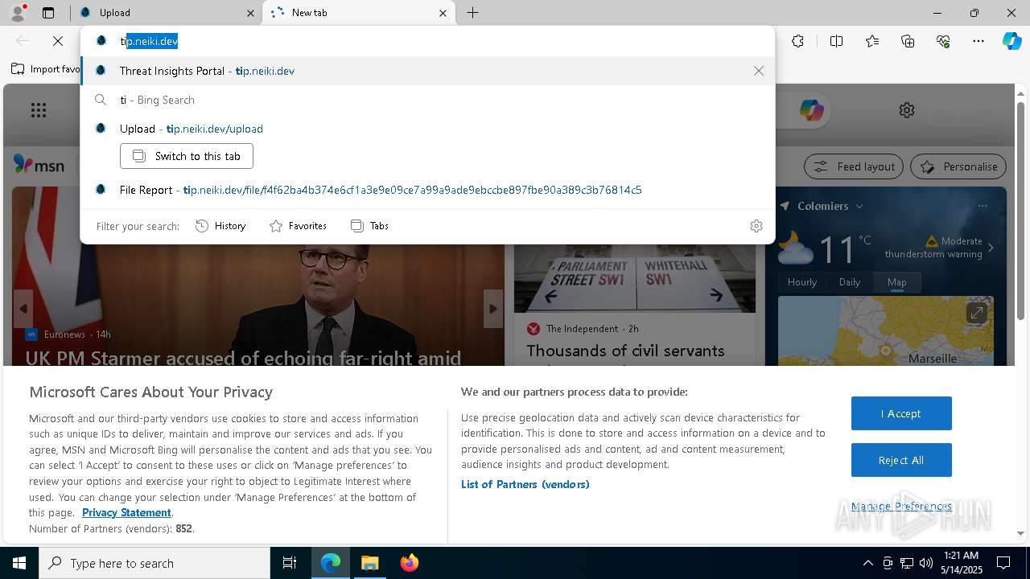1030x579 pixels.
Task: Click the Personalise button
Action: tap(958, 166)
